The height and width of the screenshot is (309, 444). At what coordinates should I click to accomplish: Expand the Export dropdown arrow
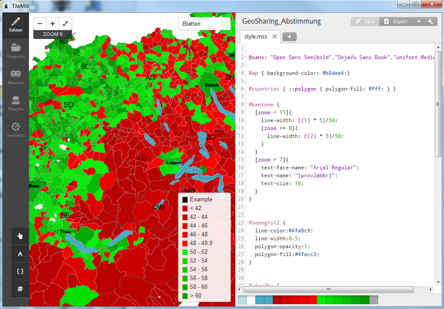click(x=419, y=21)
